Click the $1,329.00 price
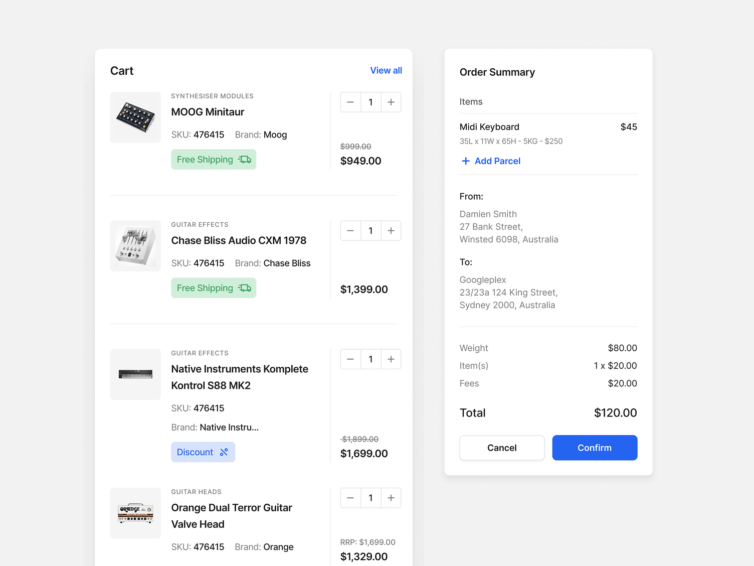Screen dimensions: 754x566 click(x=364, y=556)
